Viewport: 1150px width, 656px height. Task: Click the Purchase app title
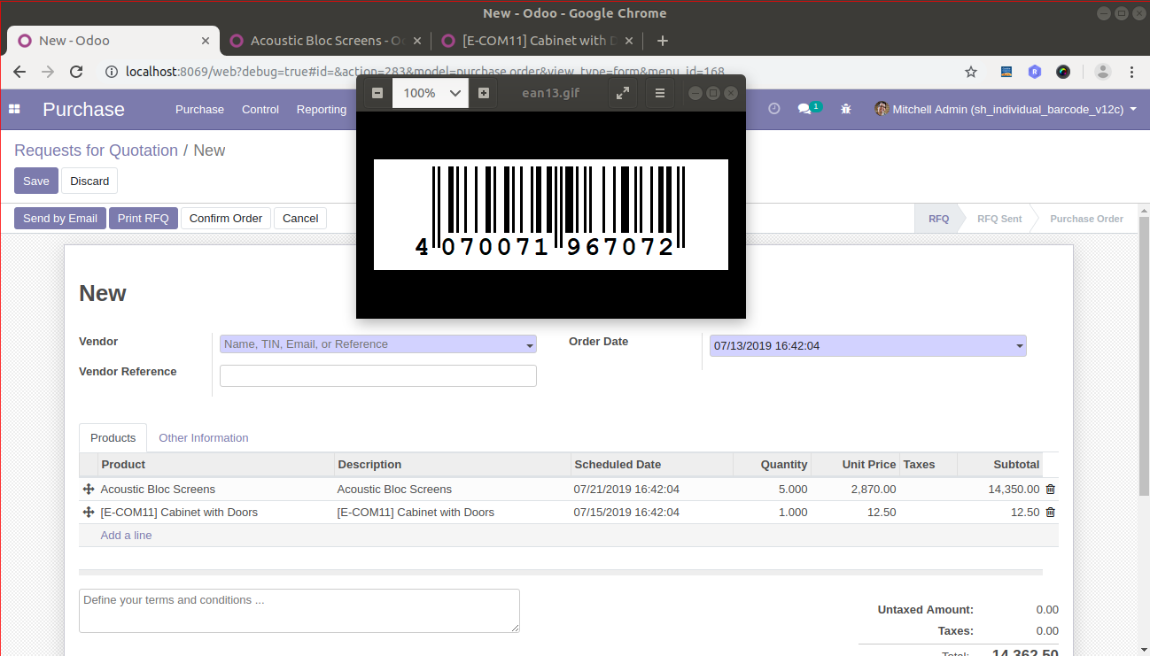coord(83,109)
